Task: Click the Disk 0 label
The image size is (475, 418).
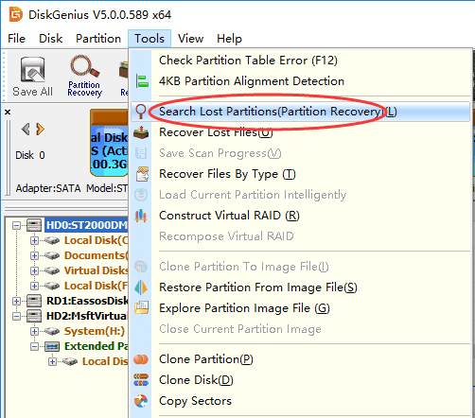Action: point(30,155)
